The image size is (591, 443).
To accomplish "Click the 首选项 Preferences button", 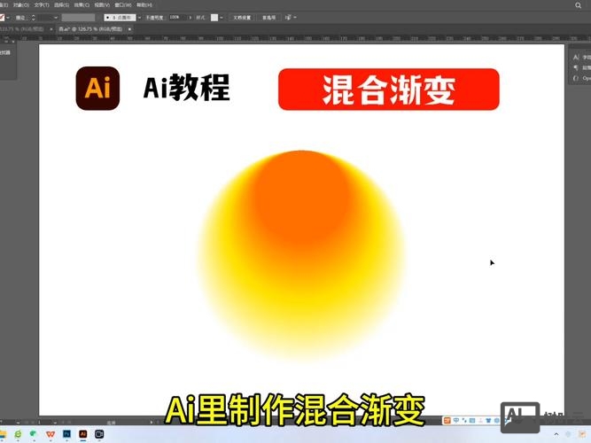I will coord(268,18).
